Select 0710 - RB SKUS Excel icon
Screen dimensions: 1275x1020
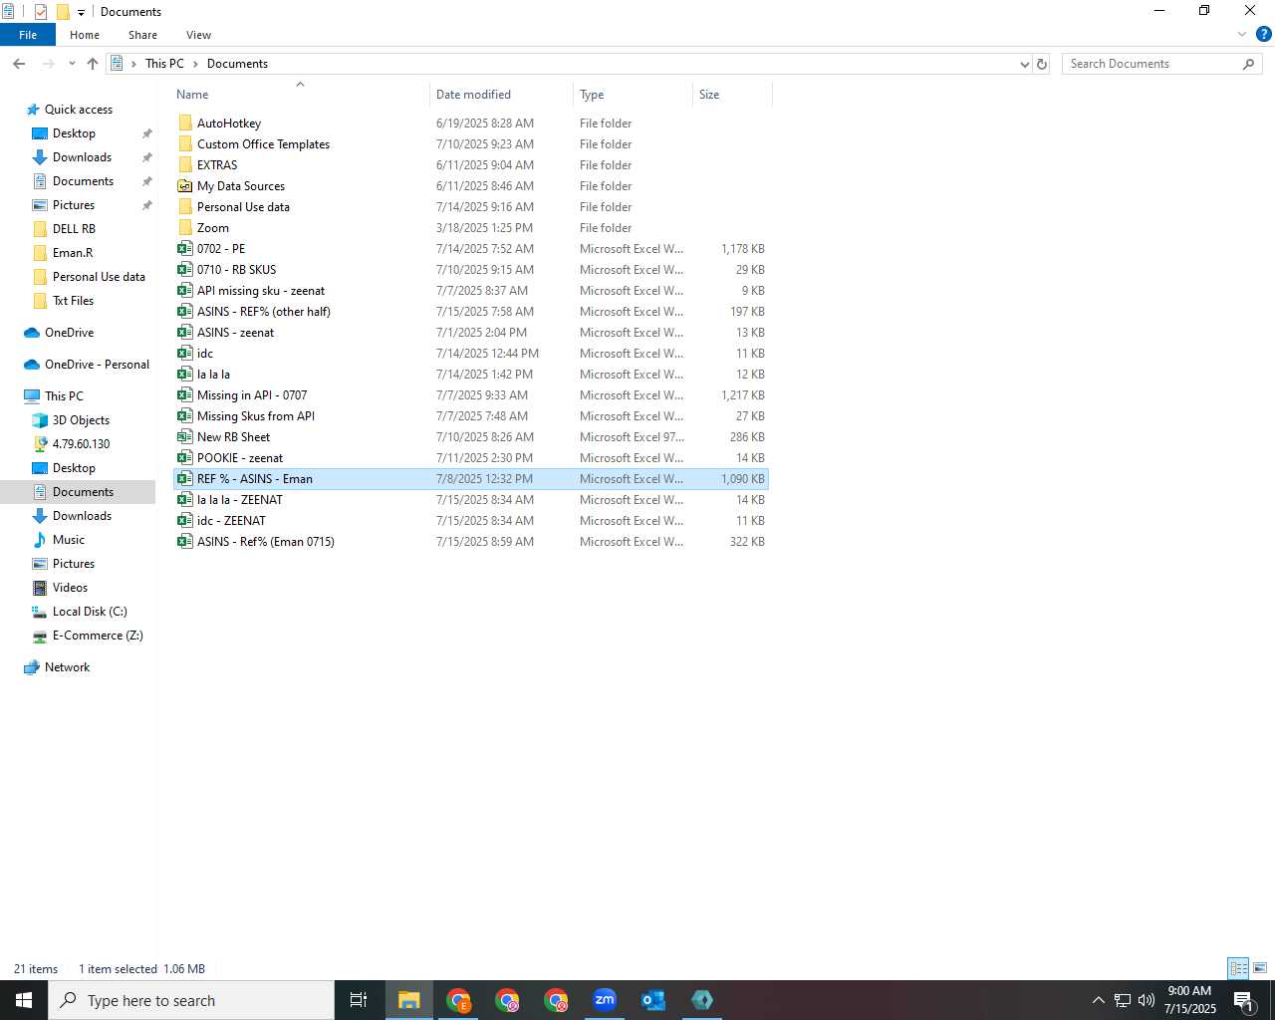tap(185, 270)
